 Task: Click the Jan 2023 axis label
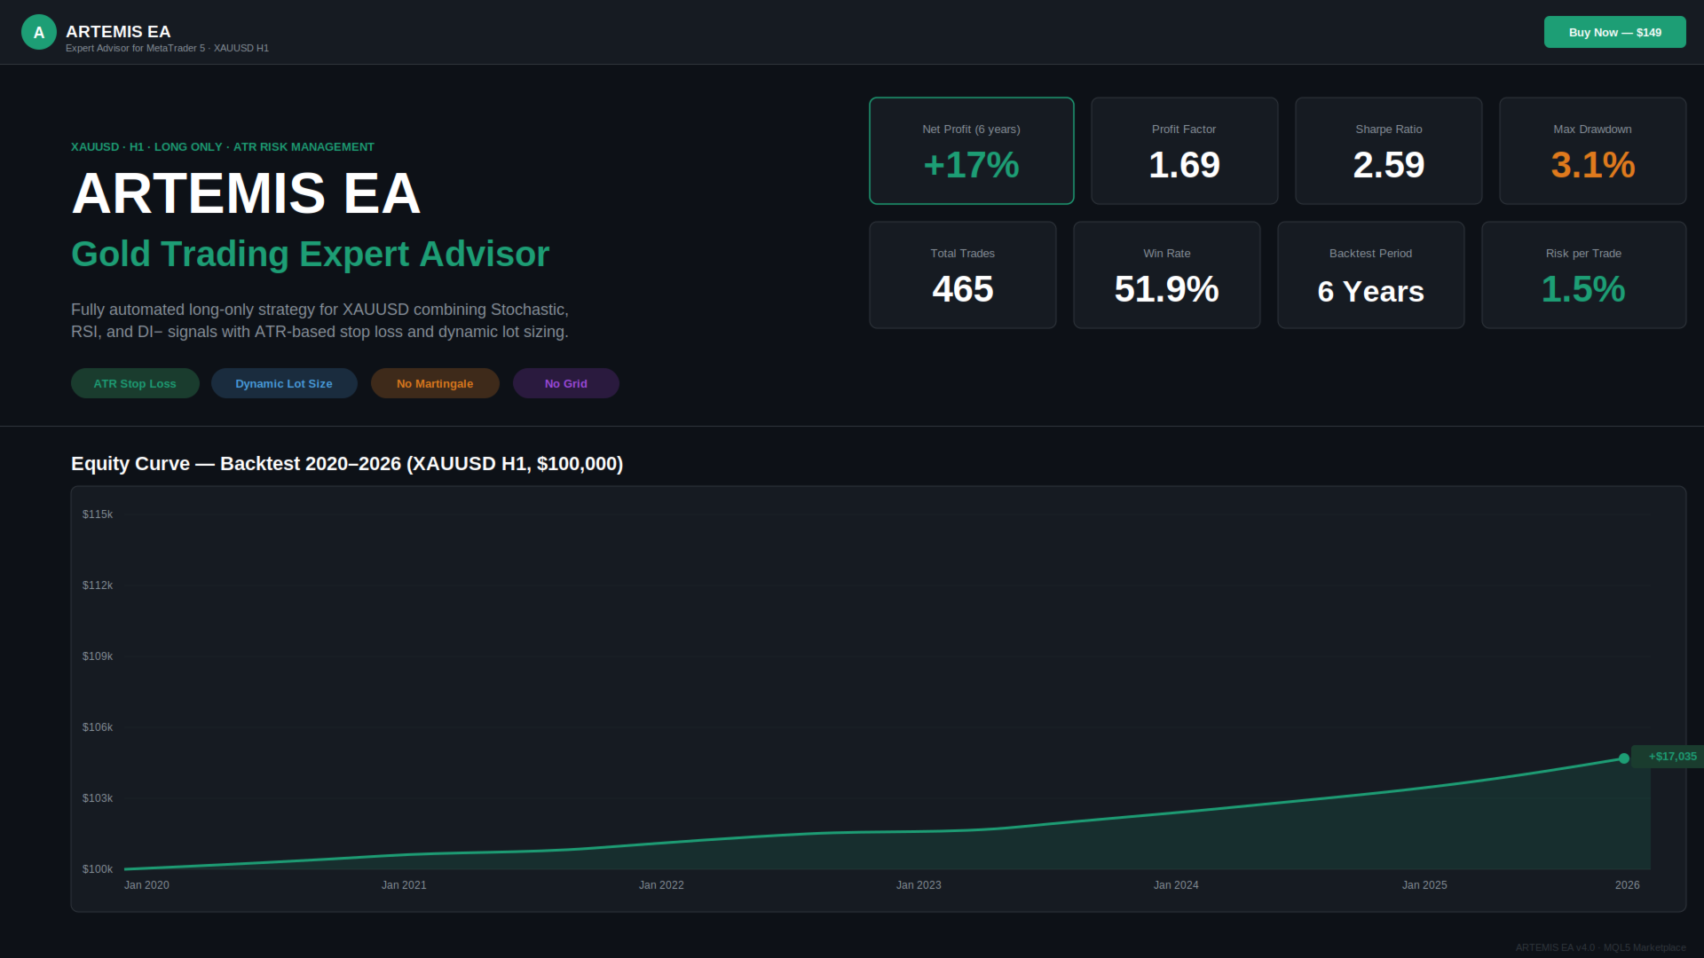click(919, 885)
